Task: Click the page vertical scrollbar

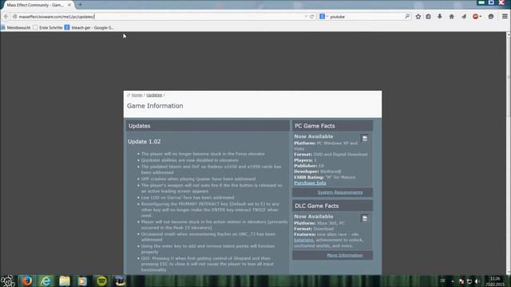Action: coord(509,77)
